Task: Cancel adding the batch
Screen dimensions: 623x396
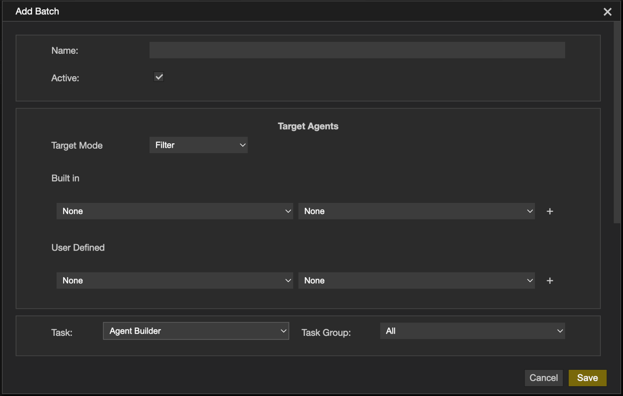Action: pyautogui.click(x=544, y=378)
